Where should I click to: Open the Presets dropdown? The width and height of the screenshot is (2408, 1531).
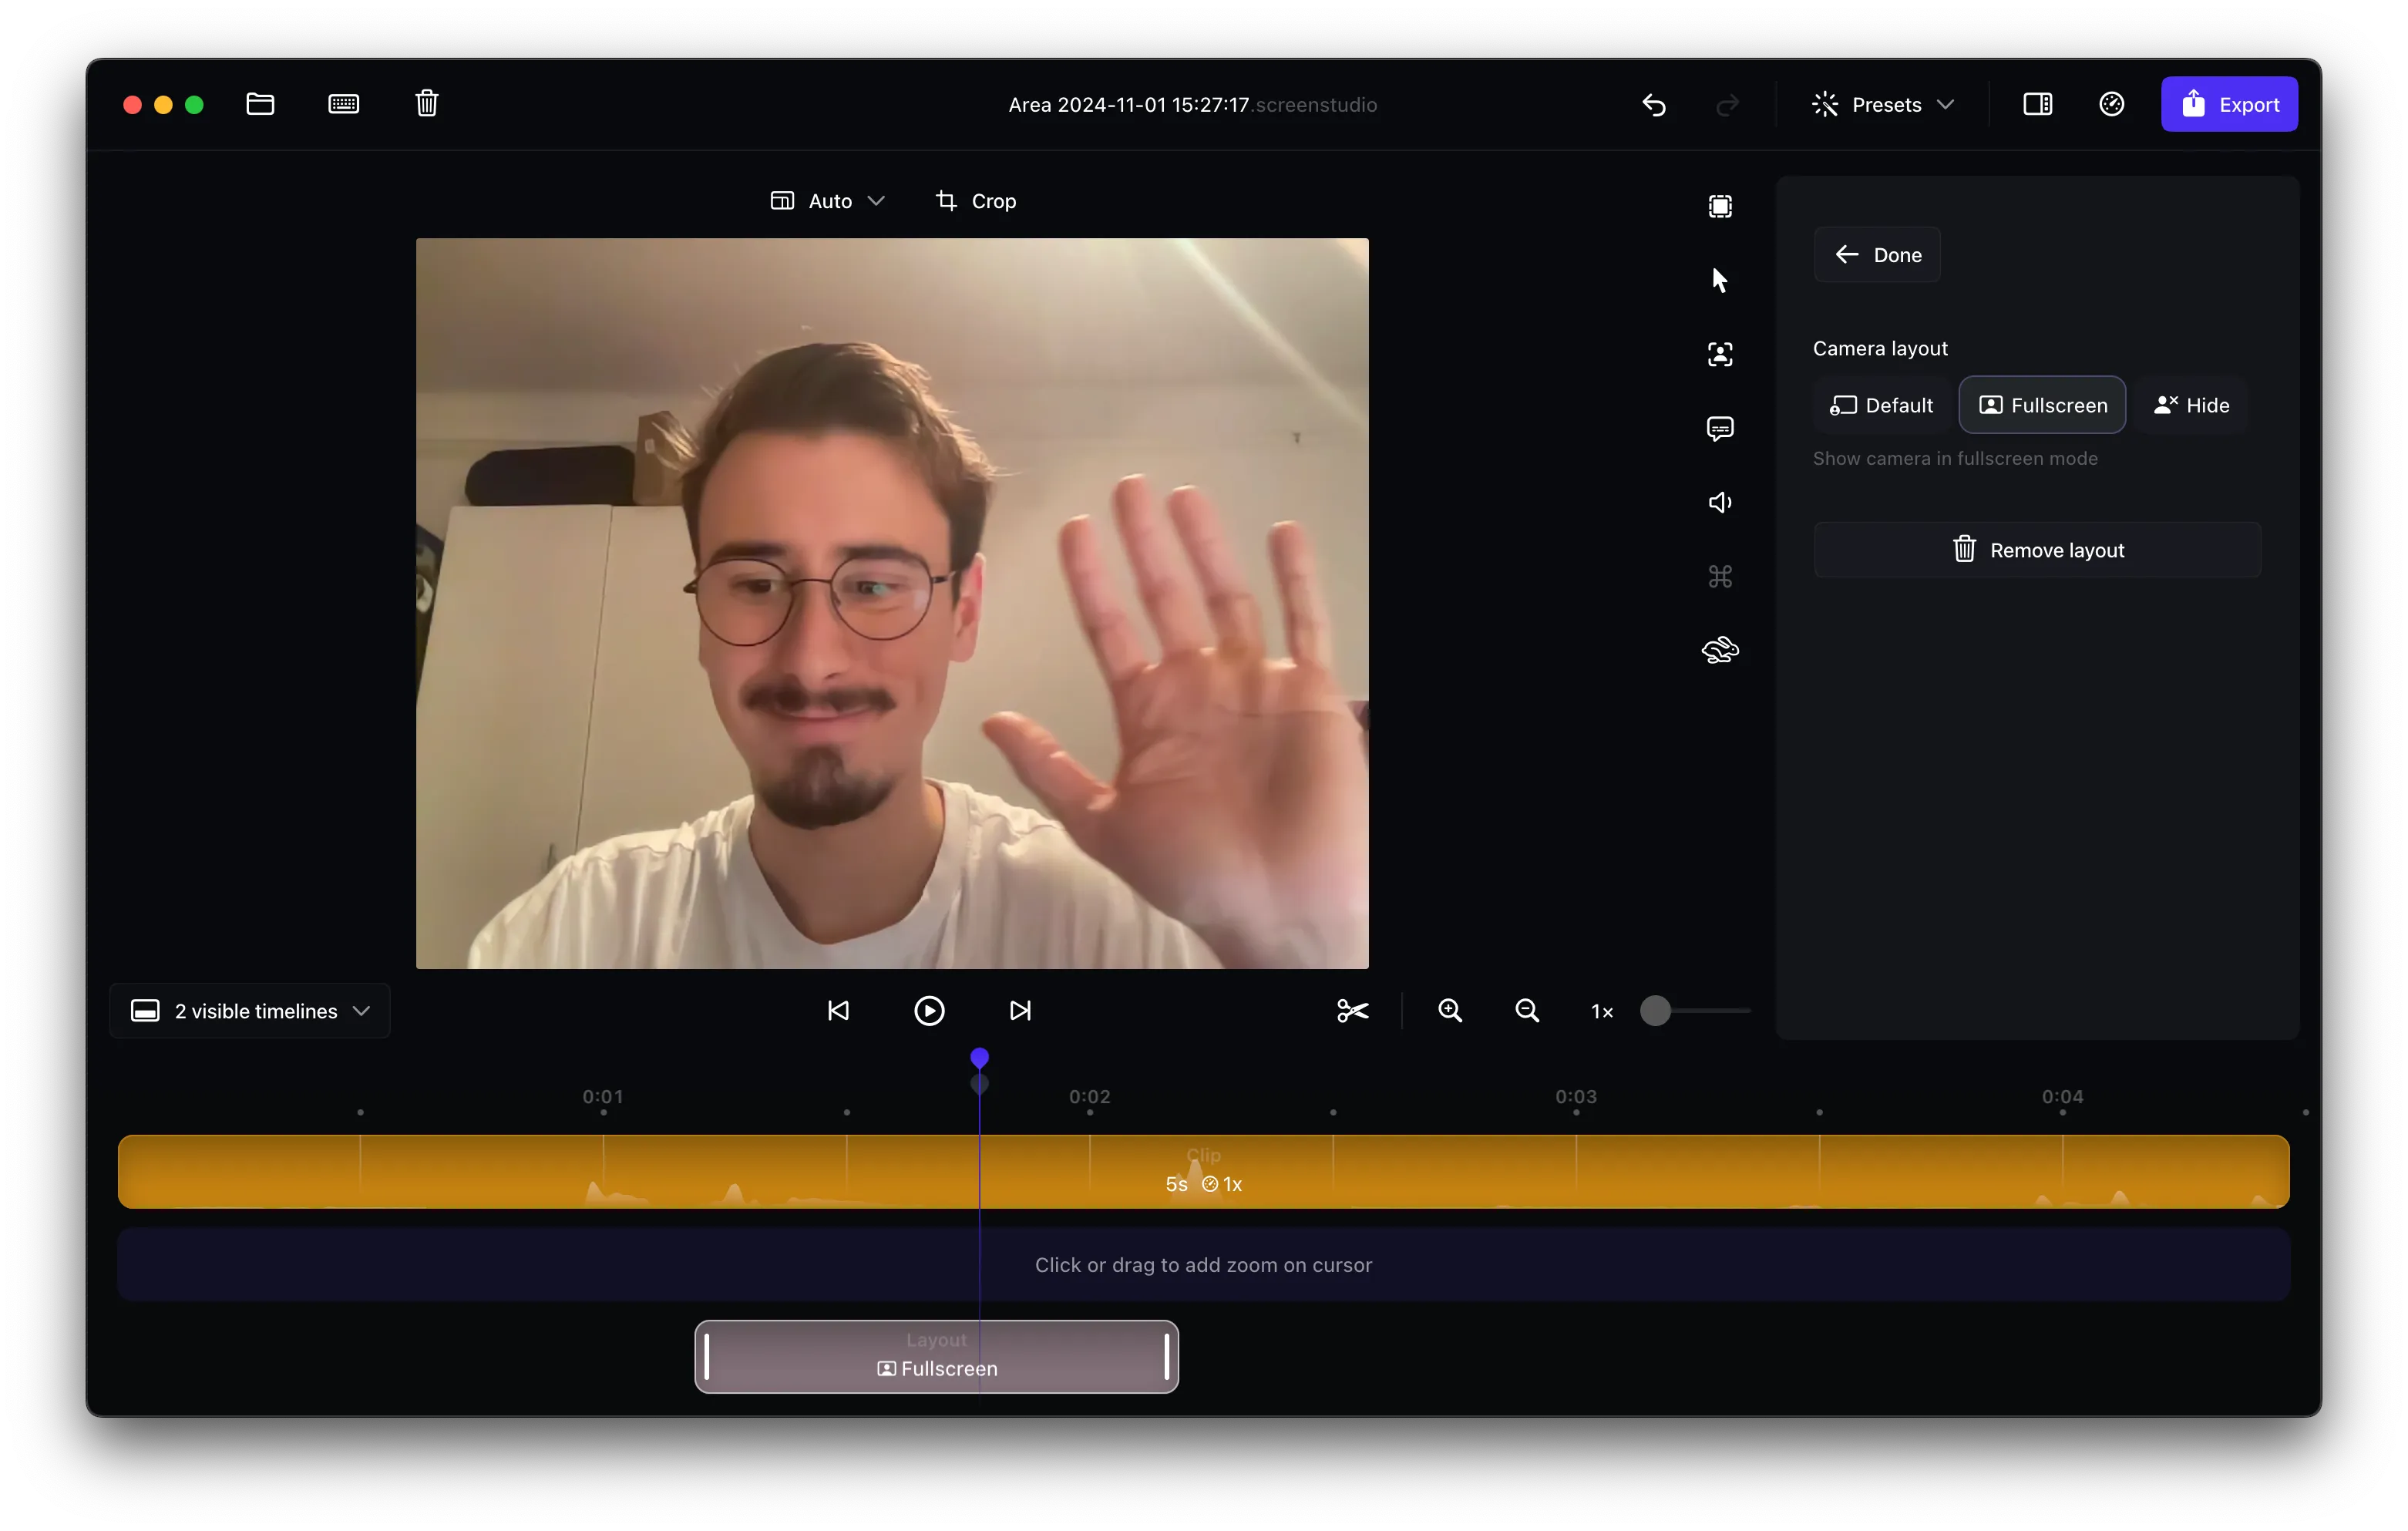click(x=1882, y=104)
